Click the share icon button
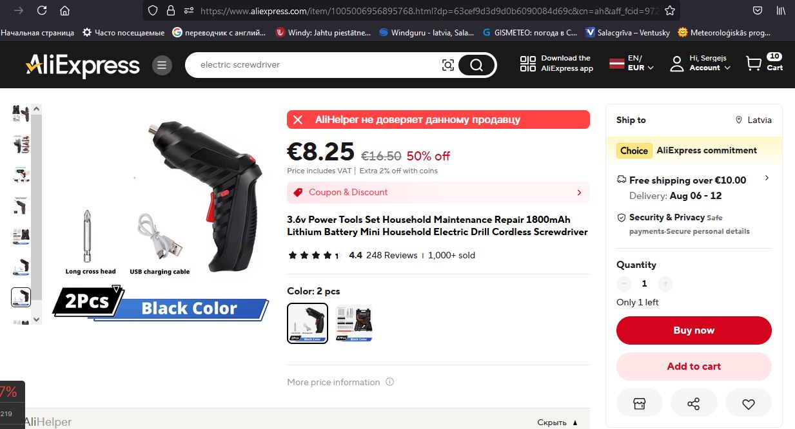 pos(694,404)
